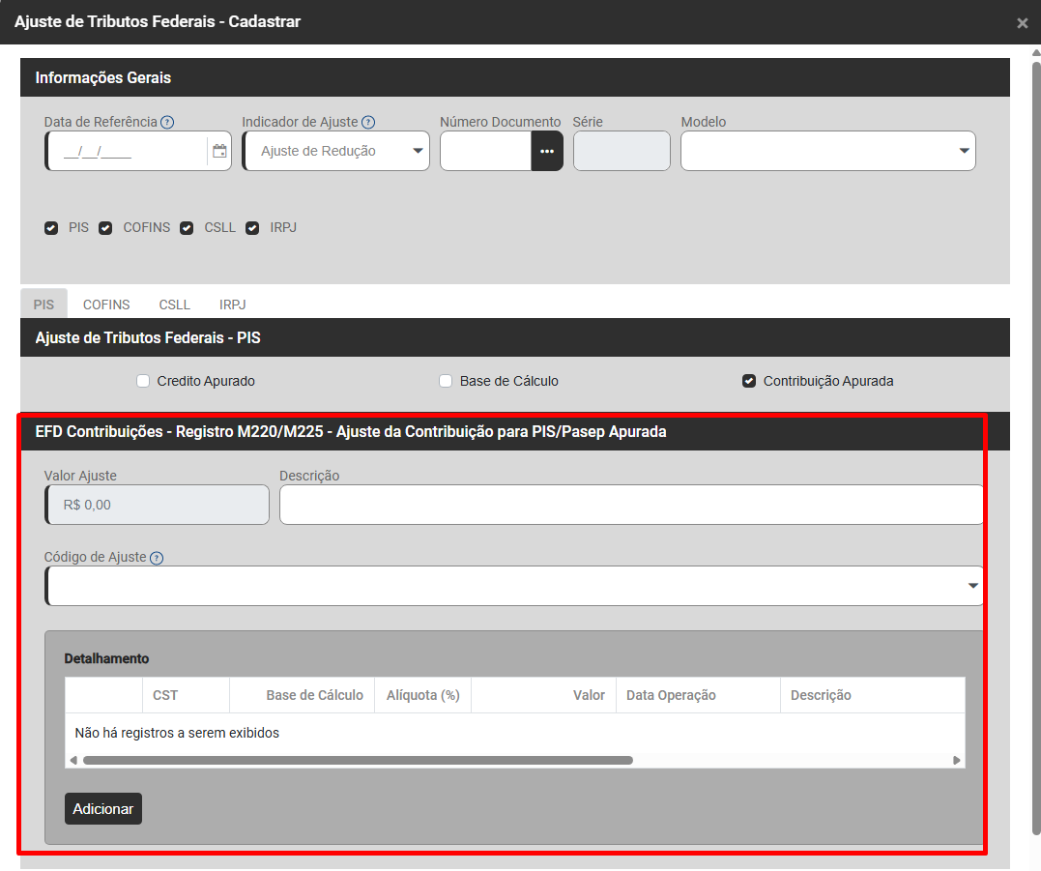Toggle the COFINS checkbox
This screenshot has height=871, width=1041.
coord(105,228)
